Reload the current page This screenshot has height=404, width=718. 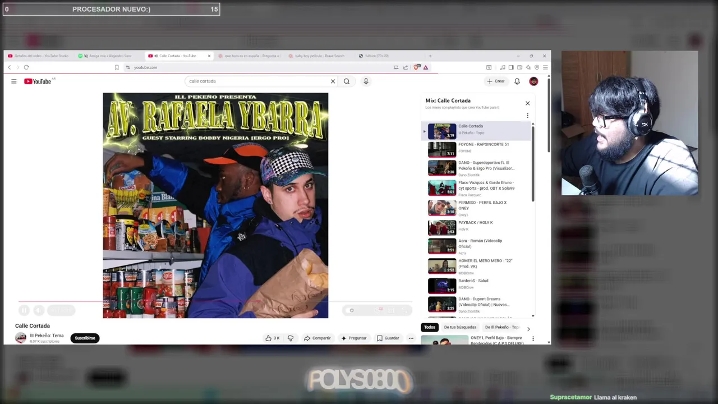click(x=26, y=67)
